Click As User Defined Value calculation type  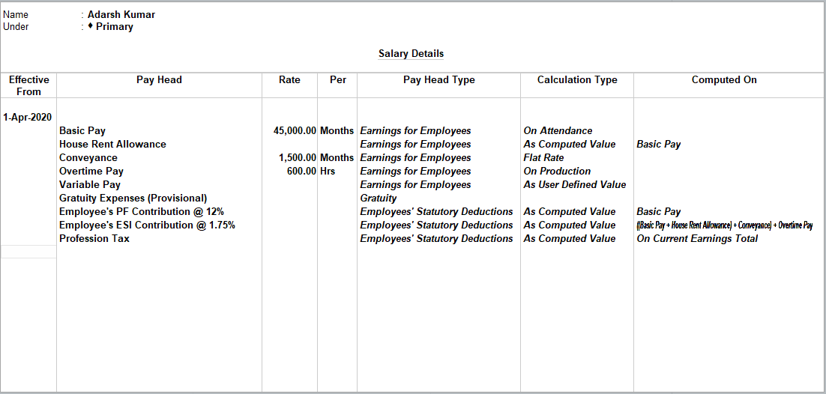click(x=575, y=185)
